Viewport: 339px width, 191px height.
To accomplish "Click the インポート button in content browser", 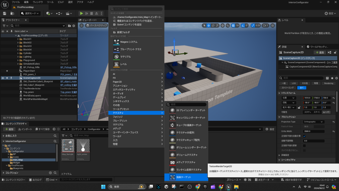I will [x=25, y=129].
